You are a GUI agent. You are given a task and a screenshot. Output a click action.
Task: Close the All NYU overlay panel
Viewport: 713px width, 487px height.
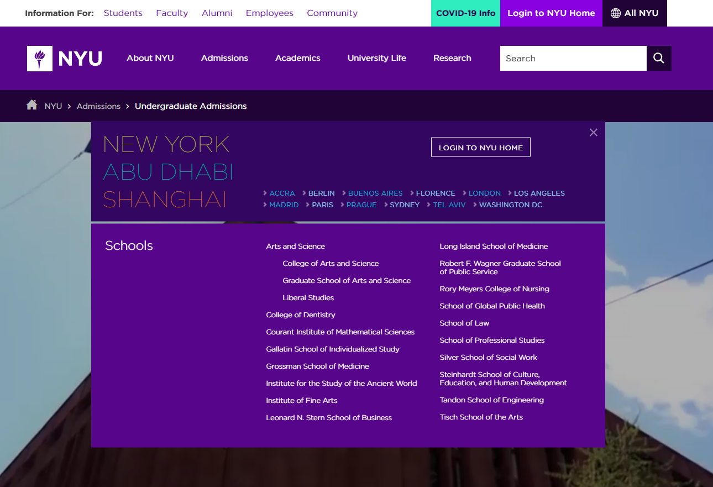tap(594, 133)
